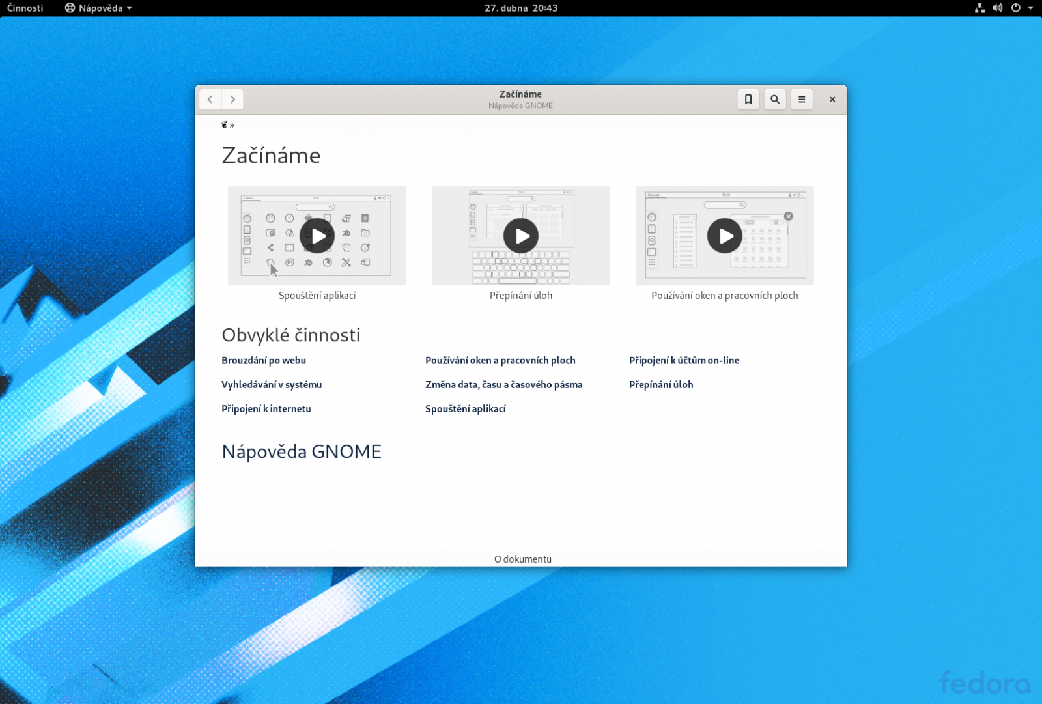Open the help search
Viewport: 1042px width, 704px height.
774,99
